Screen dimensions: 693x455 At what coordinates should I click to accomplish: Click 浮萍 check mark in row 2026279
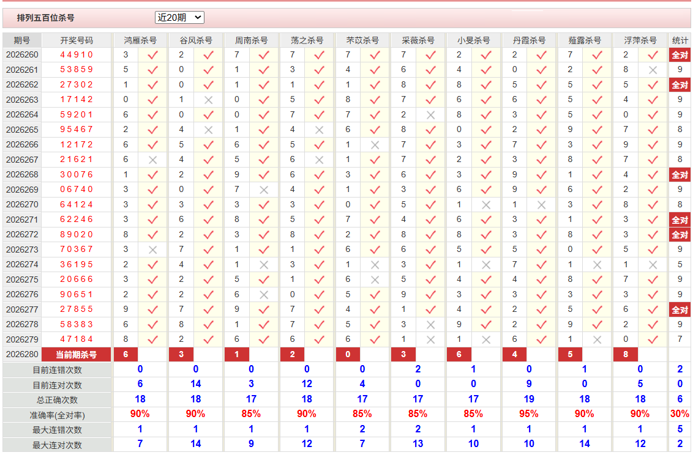653,340
